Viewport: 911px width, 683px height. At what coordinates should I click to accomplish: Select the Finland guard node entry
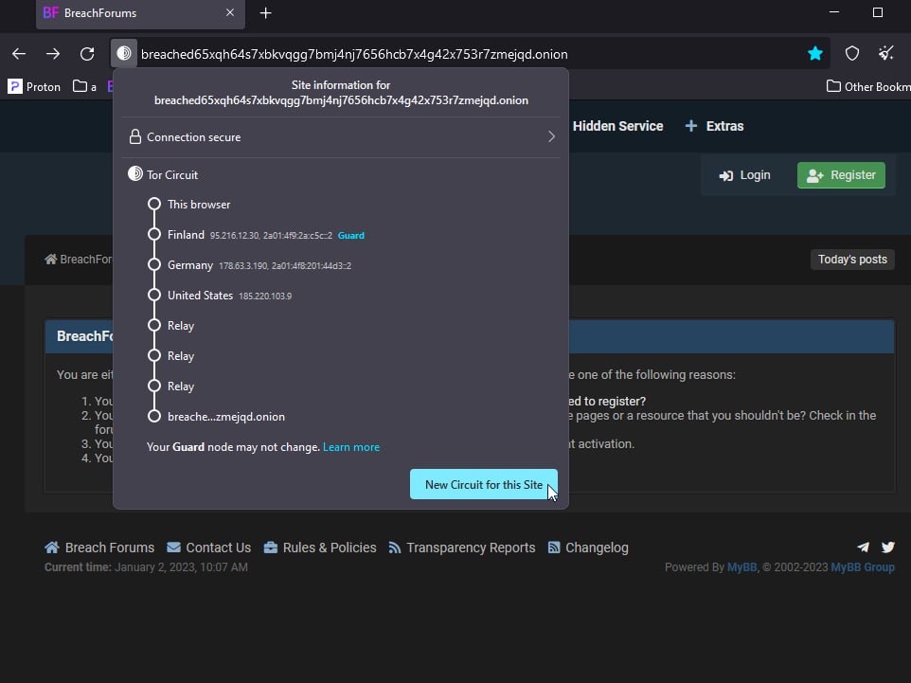[256, 234]
